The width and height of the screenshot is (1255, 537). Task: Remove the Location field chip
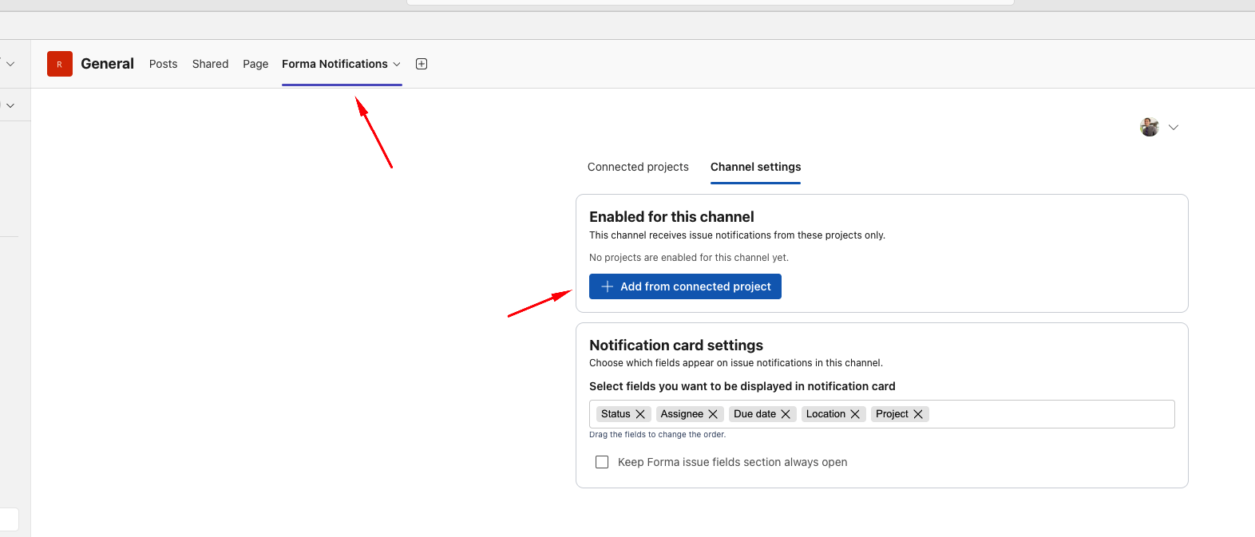(855, 414)
